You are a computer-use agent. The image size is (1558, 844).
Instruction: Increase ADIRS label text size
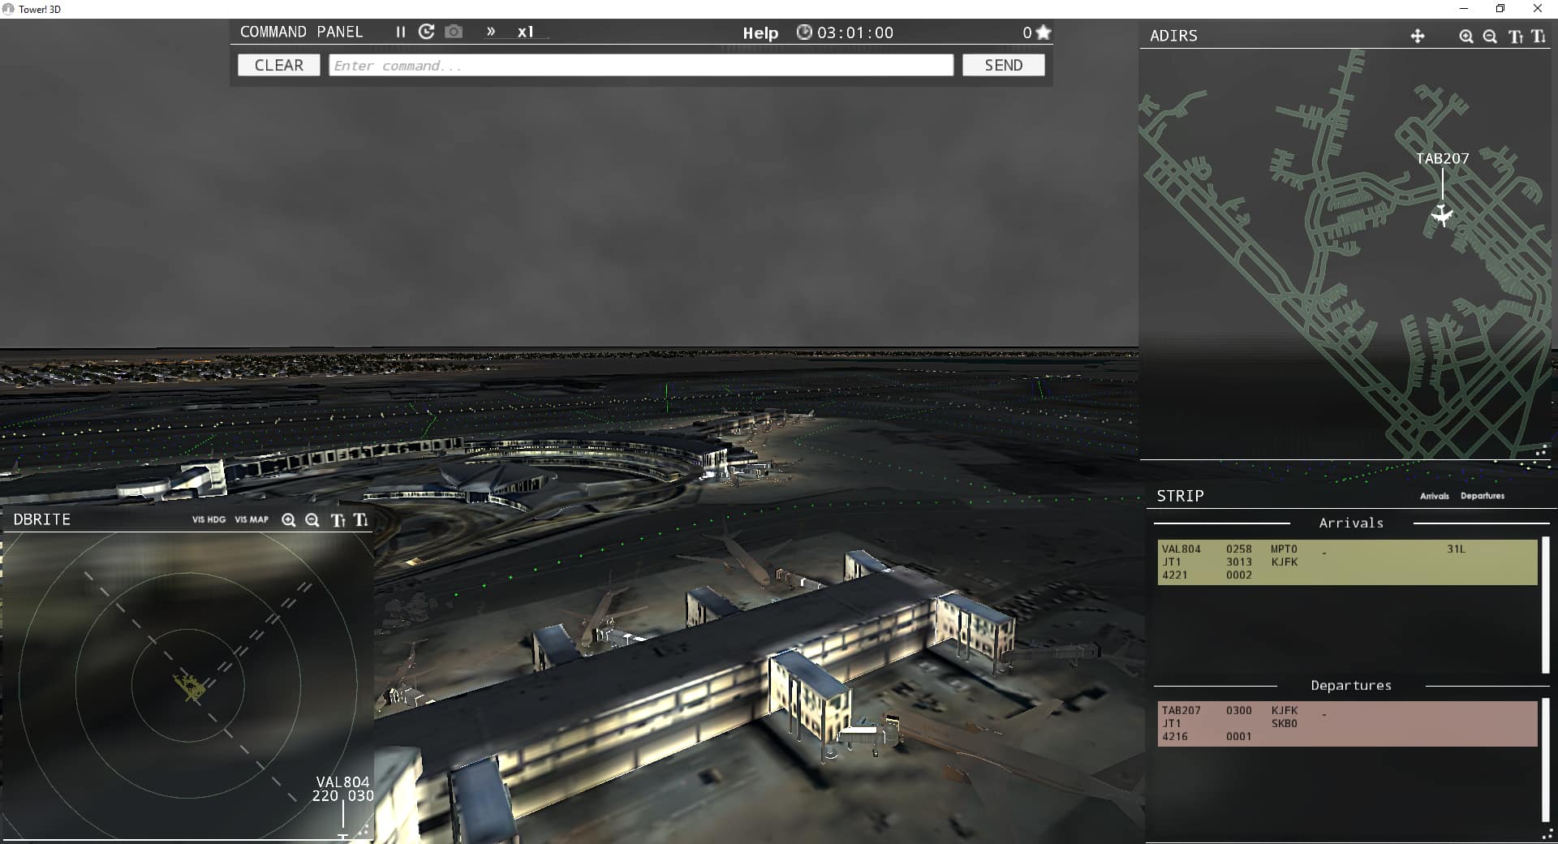click(1514, 37)
